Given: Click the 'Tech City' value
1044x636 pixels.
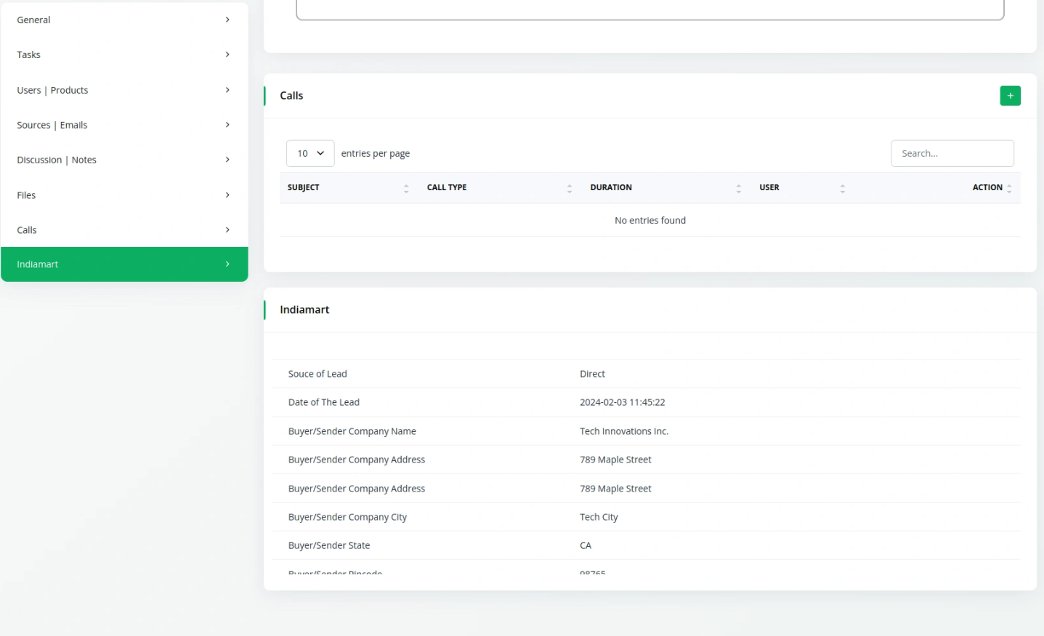Looking at the screenshot, I should [599, 517].
